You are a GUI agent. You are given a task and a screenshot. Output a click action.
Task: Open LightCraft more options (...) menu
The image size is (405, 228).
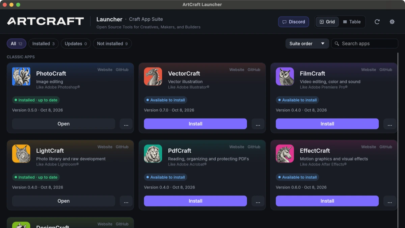[x=126, y=201]
